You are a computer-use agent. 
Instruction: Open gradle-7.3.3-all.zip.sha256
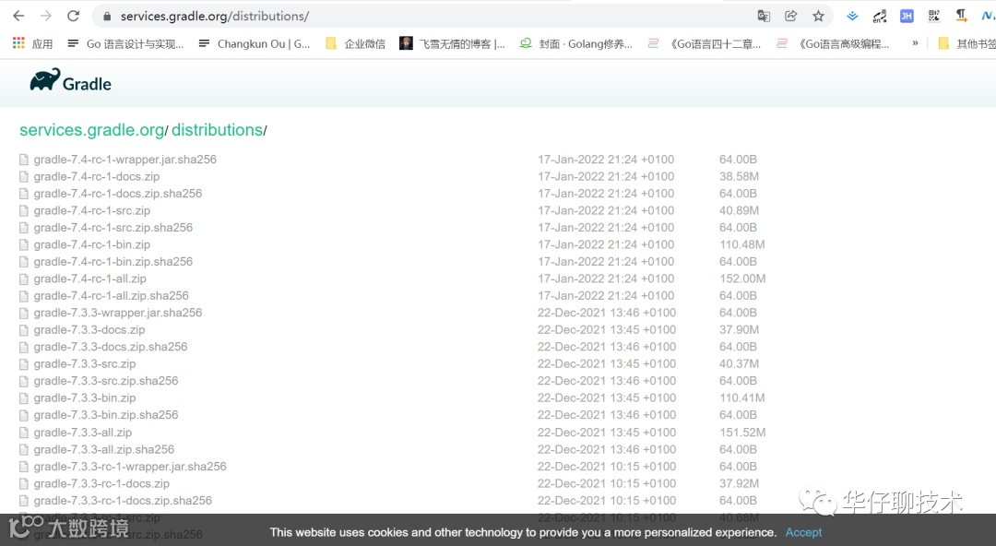[104, 449]
